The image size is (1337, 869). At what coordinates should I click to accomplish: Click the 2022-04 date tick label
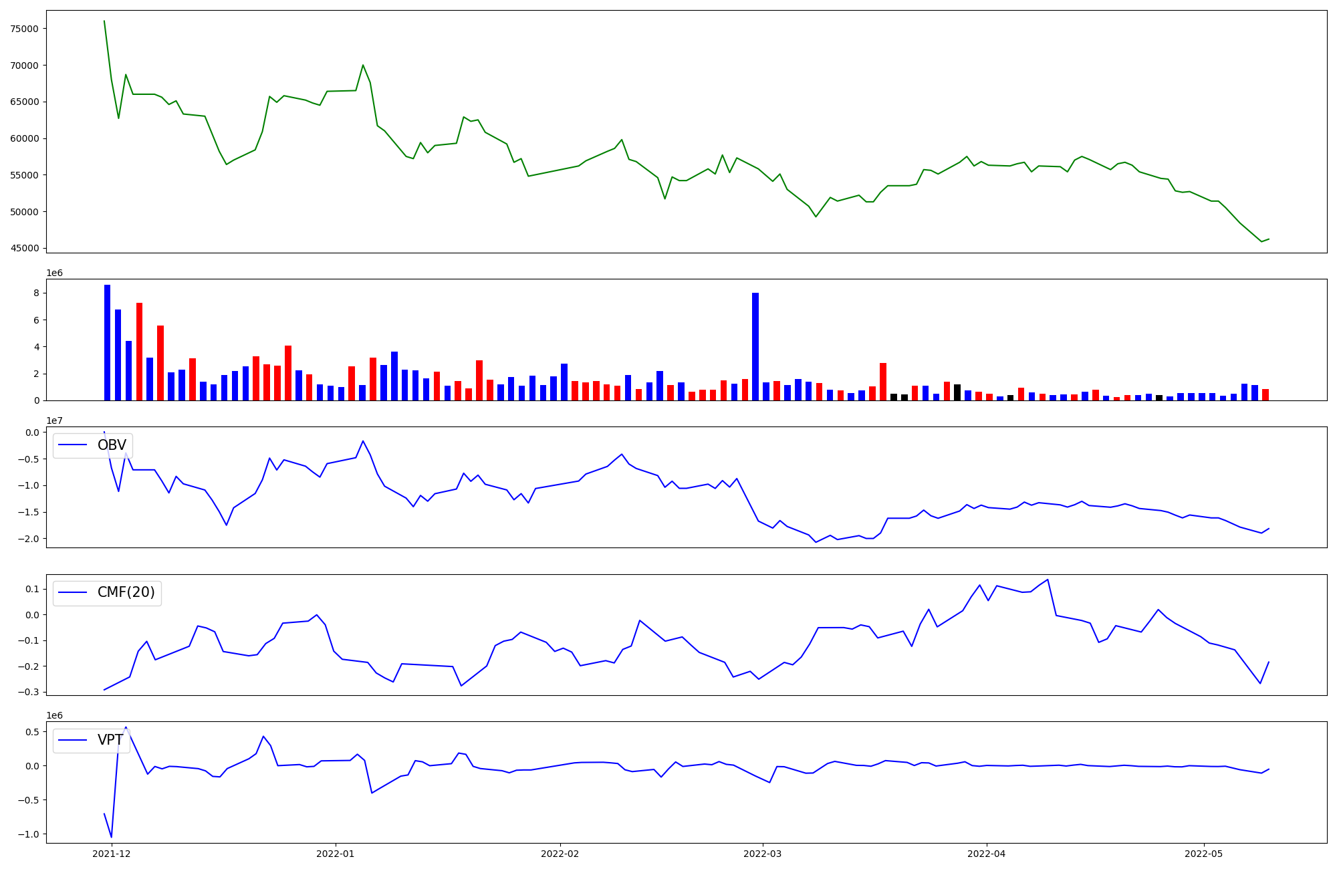point(987,854)
